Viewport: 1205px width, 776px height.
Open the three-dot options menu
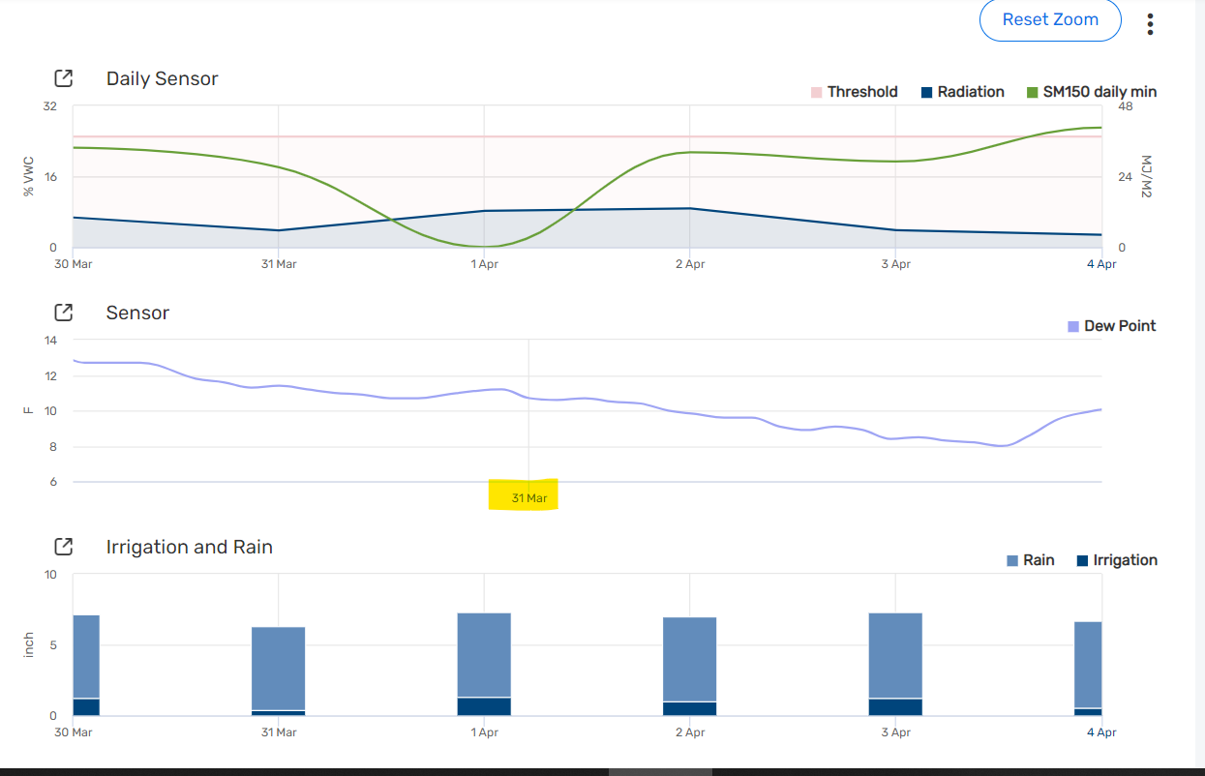pyautogui.click(x=1150, y=23)
